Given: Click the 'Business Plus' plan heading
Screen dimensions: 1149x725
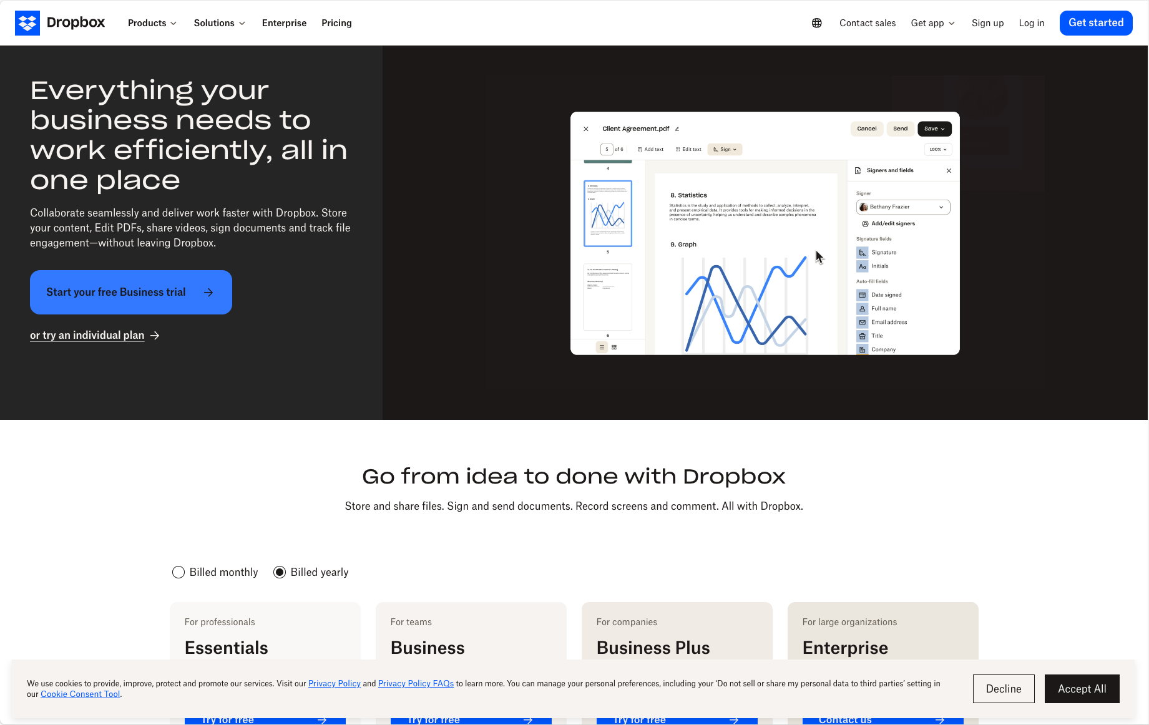Looking at the screenshot, I should pyautogui.click(x=653, y=648).
